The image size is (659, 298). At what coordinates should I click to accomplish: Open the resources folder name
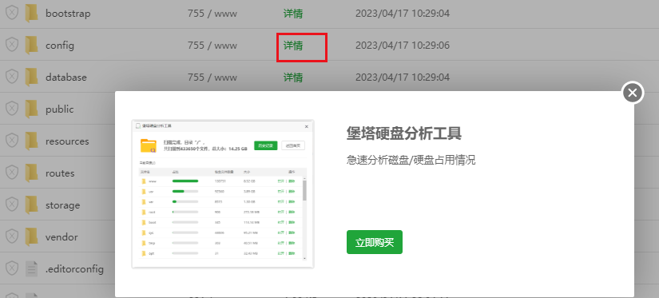67,141
